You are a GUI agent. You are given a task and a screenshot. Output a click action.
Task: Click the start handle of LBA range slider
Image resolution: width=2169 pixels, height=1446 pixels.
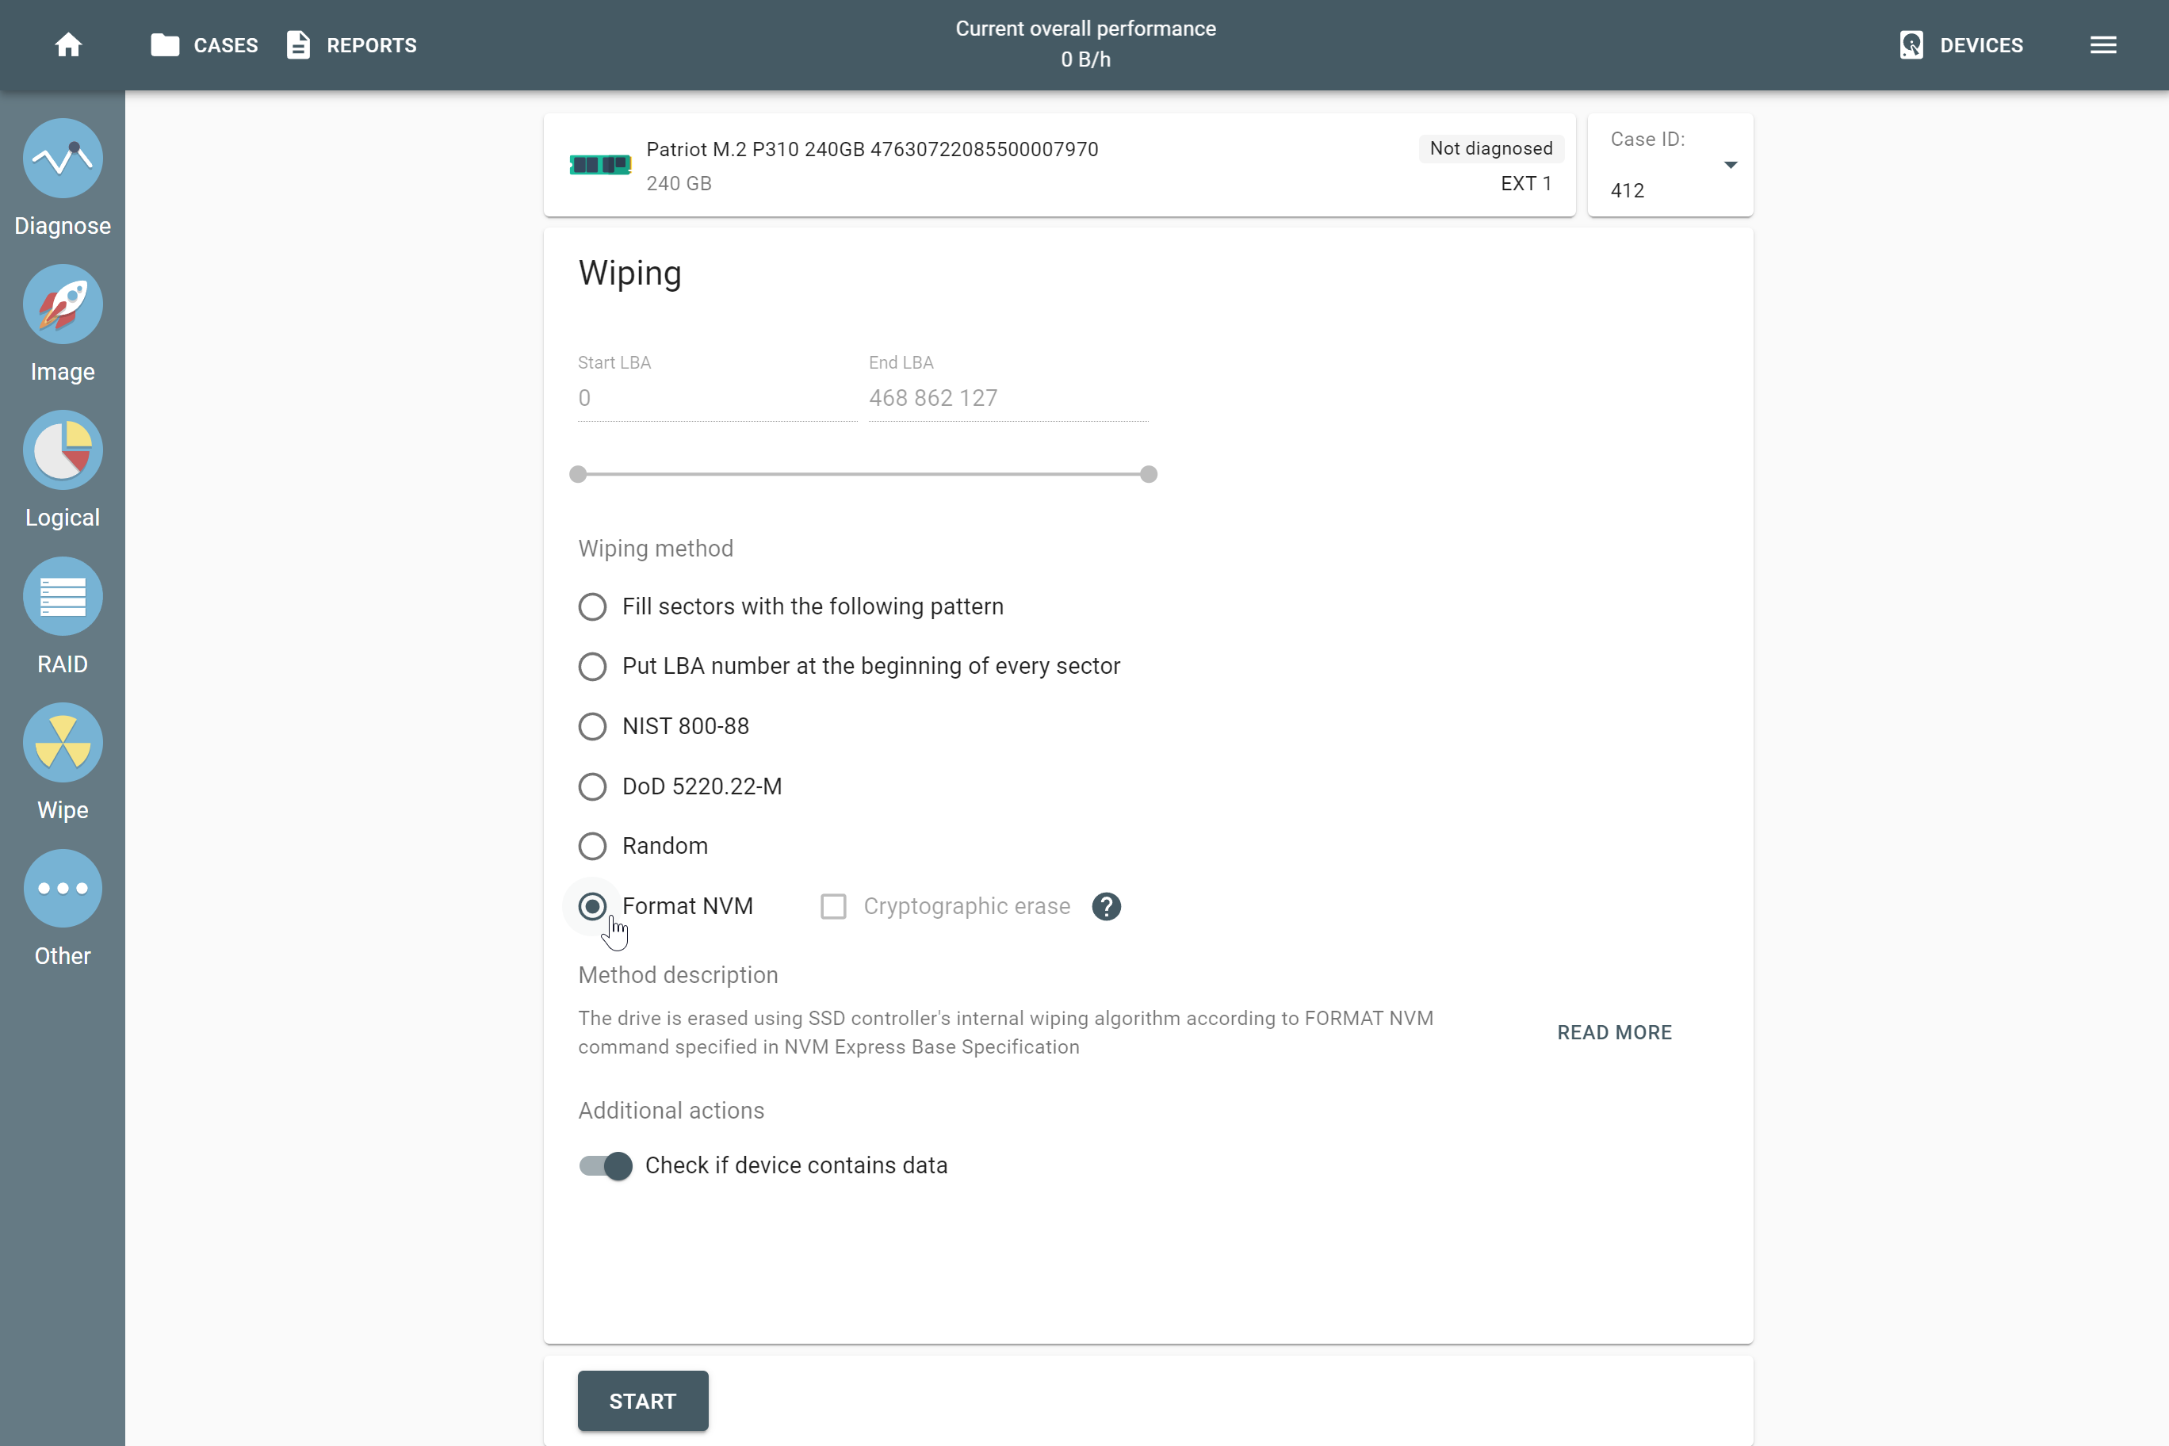577,474
